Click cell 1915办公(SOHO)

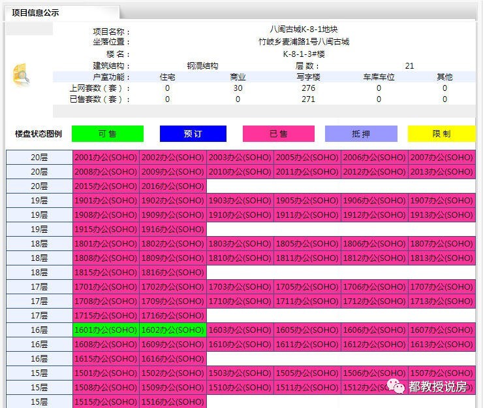click(x=106, y=229)
